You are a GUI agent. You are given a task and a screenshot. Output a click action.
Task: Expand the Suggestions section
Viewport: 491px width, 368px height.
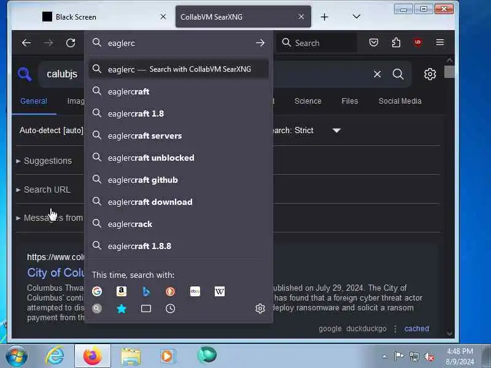(44, 161)
